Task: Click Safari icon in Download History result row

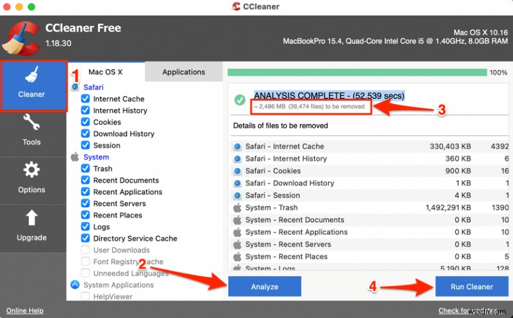Action: tap(237, 183)
